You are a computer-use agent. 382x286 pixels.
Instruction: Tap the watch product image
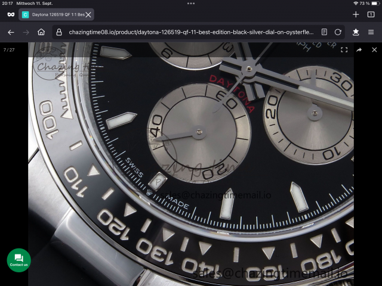point(191,164)
